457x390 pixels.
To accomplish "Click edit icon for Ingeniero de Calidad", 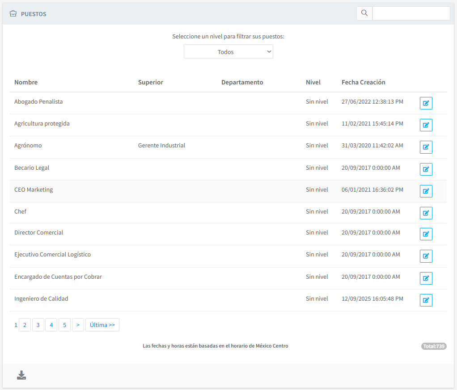I will point(426,300).
